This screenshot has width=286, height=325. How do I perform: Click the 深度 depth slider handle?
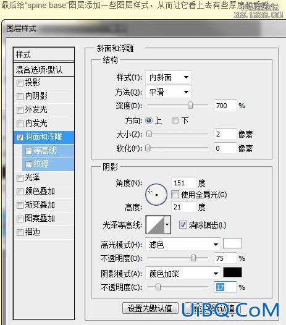[190, 105]
